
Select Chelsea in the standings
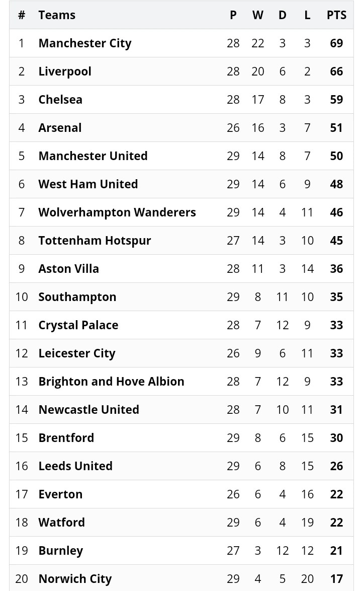[x=60, y=100]
